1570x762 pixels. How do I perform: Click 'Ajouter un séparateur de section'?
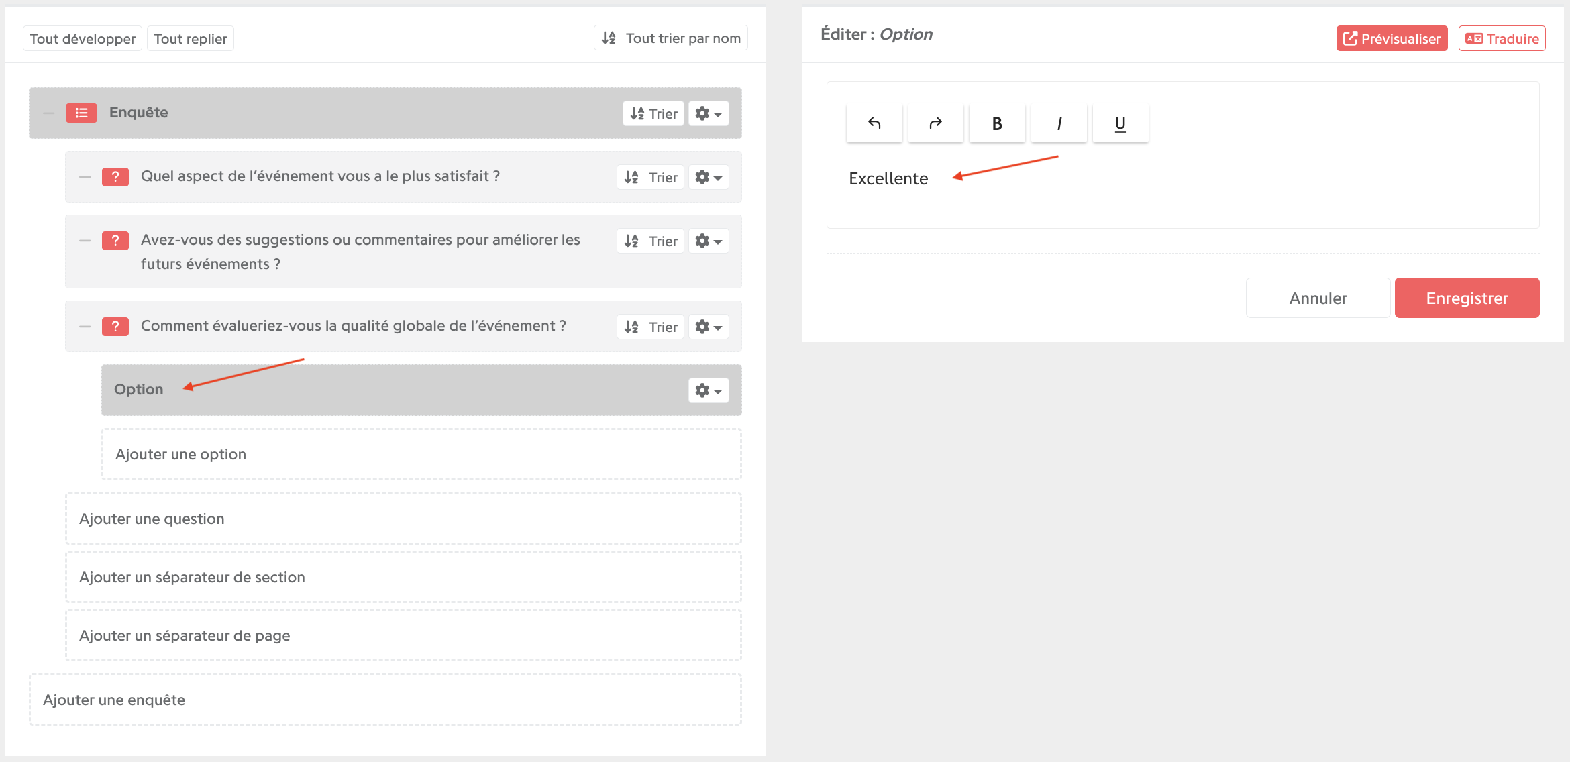403,578
